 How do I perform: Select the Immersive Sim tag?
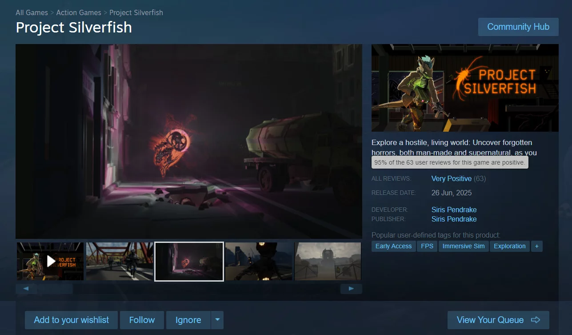pos(464,246)
